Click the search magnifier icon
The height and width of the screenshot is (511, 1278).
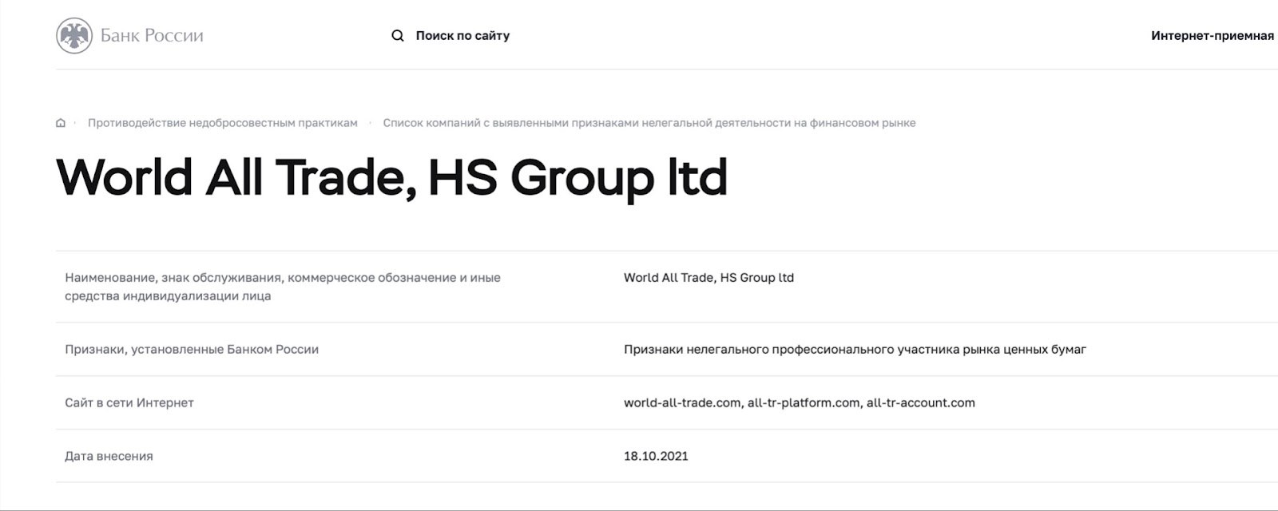click(397, 36)
